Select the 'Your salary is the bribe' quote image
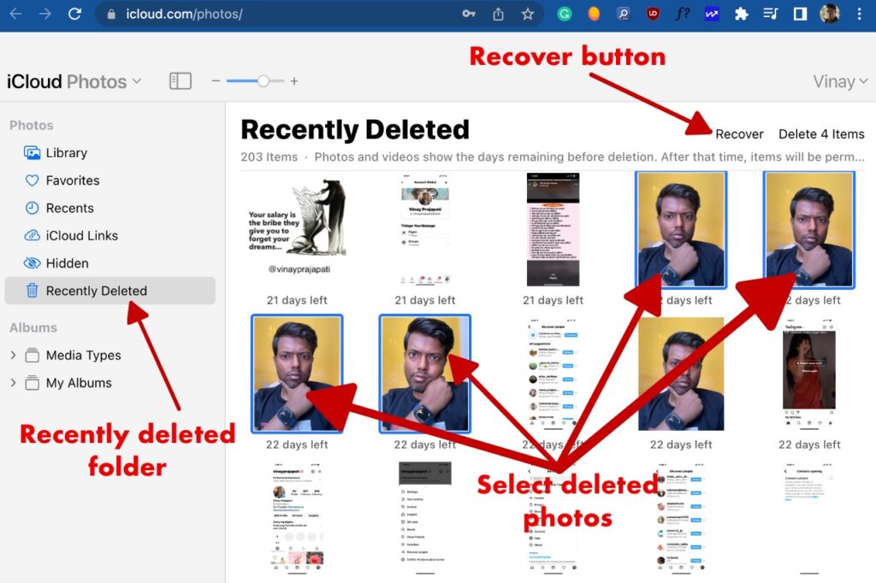Screen dimensions: 876x583 tap(297, 227)
